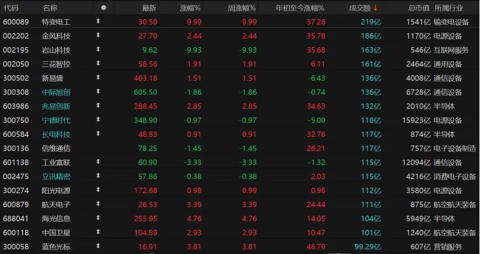Select the 蓝色光标 row name
The height and width of the screenshot is (254, 480).
pos(56,246)
